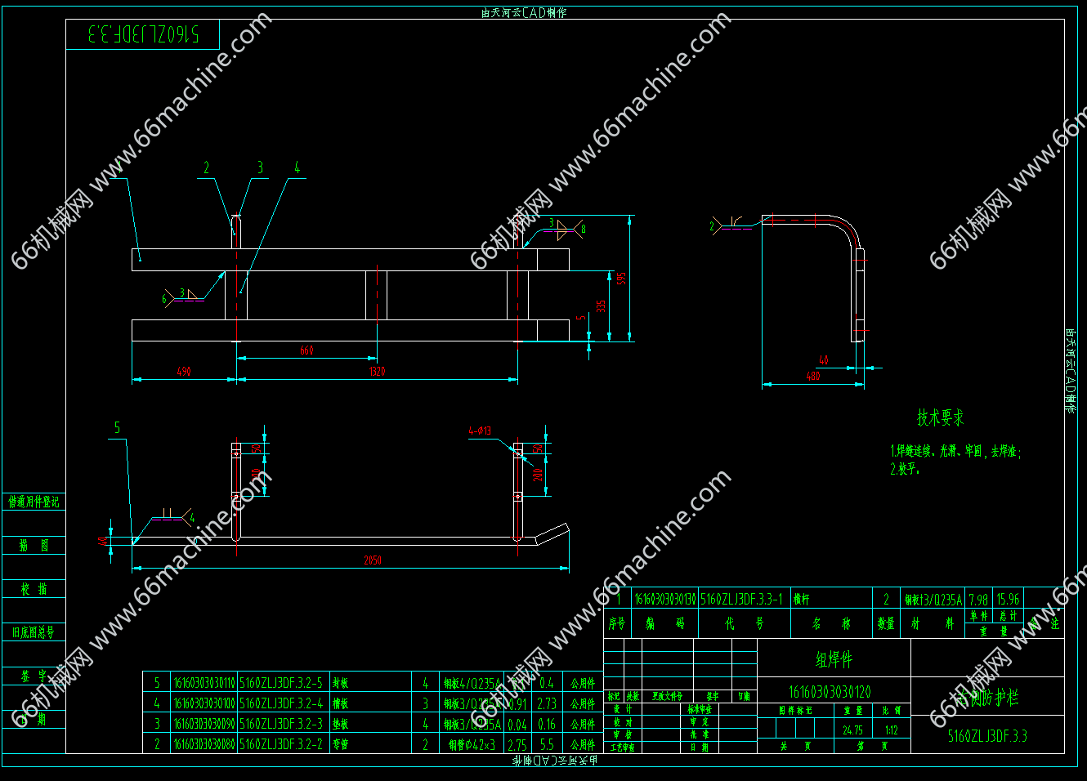Select the 2050 overall length dimension
Screen dimensions: 1087x781
click(x=372, y=560)
